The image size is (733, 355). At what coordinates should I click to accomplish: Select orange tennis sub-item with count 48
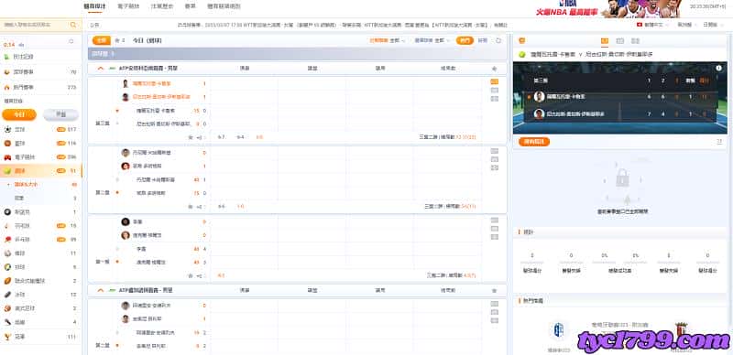[x=40, y=185]
